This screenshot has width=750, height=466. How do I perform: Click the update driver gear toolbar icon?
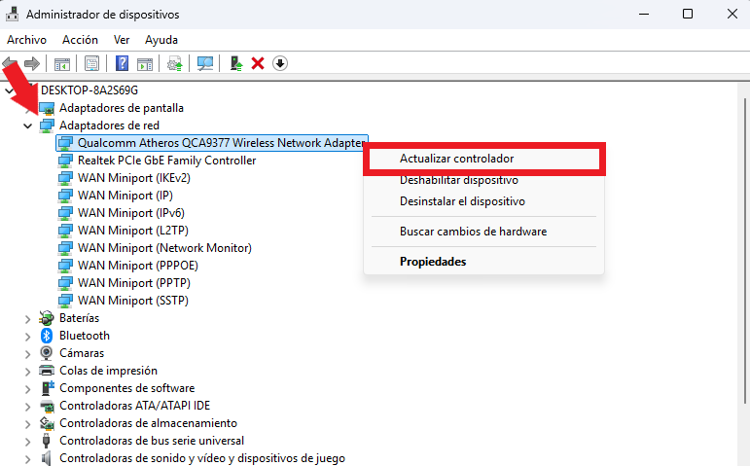175,63
